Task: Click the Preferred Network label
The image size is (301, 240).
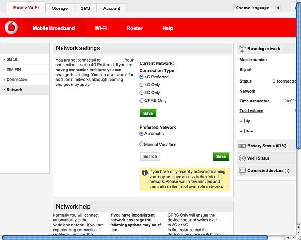Action: click(158, 127)
